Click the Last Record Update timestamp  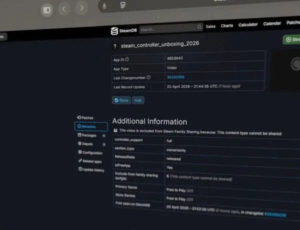[203, 86]
